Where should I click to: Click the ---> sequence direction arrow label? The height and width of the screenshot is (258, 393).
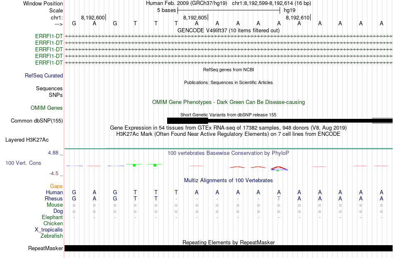58,24
